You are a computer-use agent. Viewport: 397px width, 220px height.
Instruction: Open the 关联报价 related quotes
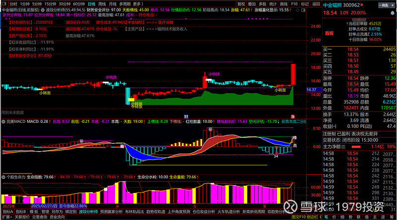pos(22,217)
